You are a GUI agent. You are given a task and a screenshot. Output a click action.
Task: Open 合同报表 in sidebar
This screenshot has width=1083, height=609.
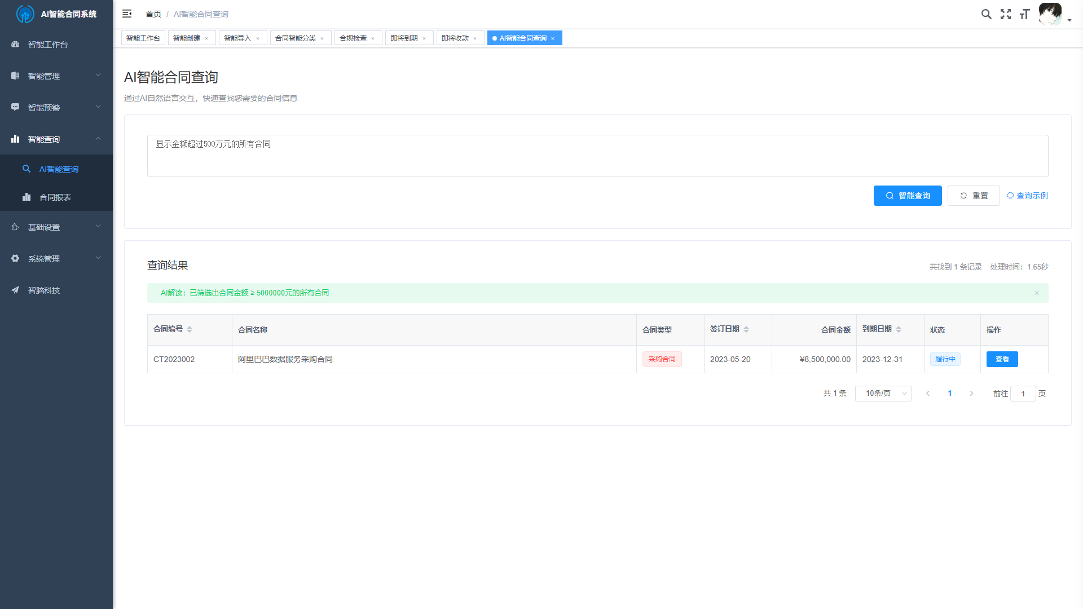click(x=55, y=197)
